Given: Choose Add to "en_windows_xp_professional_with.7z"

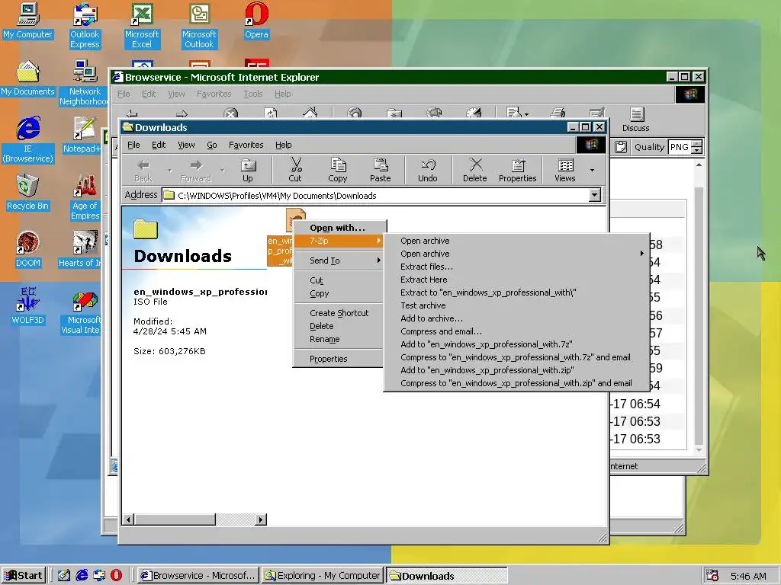Looking at the screenshot, I should point(517,344).
